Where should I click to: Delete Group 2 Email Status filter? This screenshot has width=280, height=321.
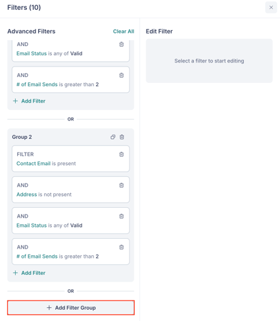pos(122,216)
